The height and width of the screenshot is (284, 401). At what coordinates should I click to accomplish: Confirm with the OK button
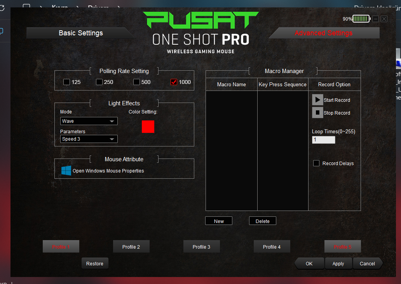pos(309,263)
